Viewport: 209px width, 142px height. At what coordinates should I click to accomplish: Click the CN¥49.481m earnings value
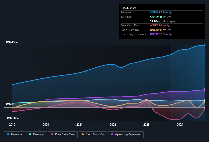tap(158, 17)
